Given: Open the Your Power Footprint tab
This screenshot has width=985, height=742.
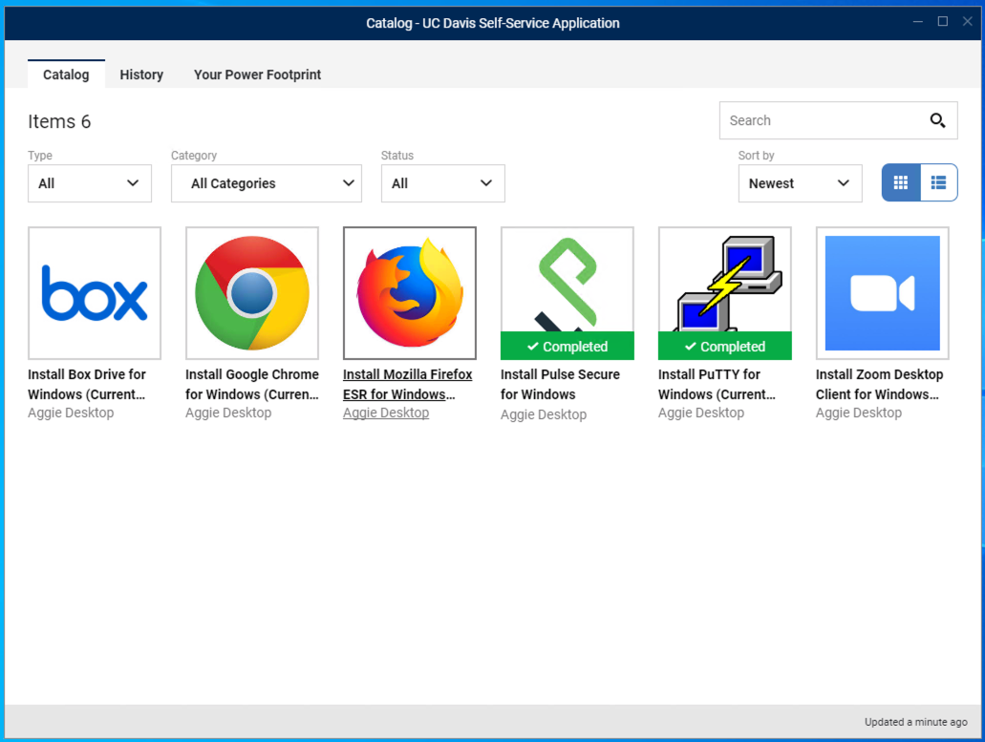Looking at the screenshot, I should (257, 74).
